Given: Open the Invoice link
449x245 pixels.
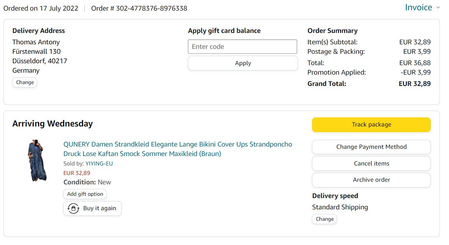Looking at the screenshot, I should point(418,8).
